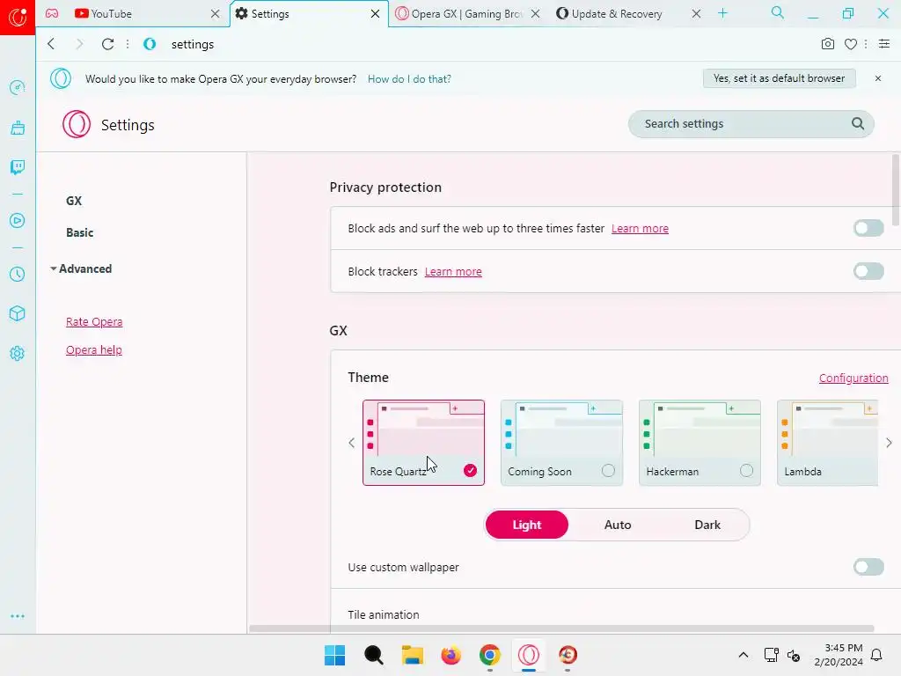901x676 pixels.
Task: Open the Player icon in sidebar
Action: tap(18, 221)
